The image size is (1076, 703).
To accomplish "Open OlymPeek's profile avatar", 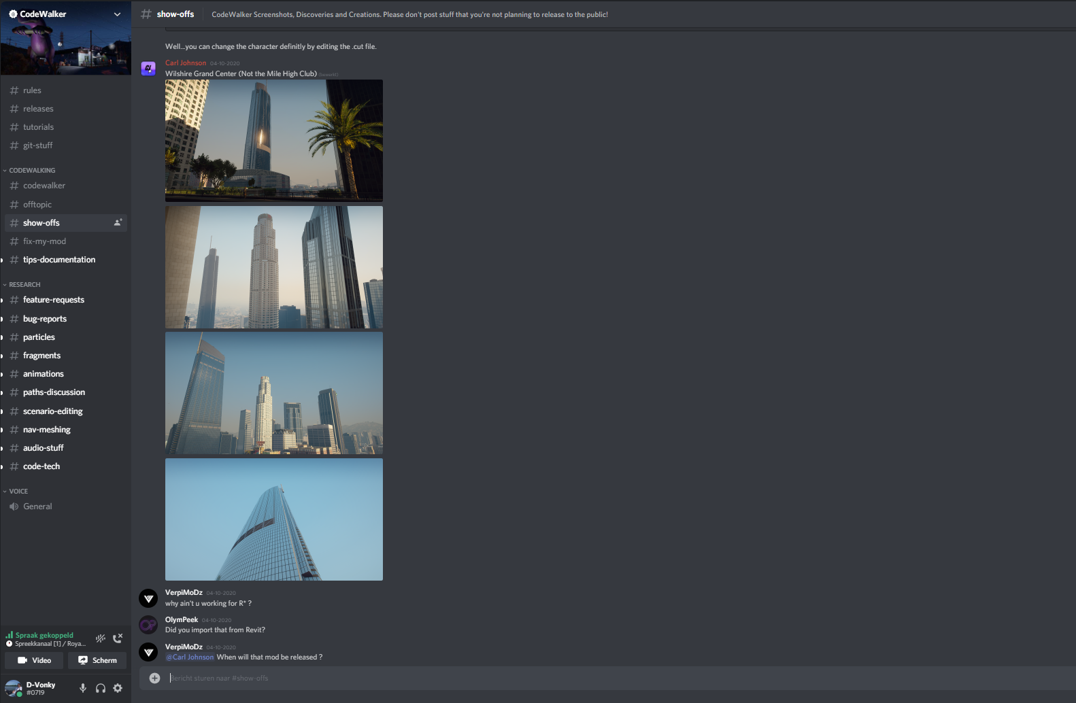I will (148, 625).
